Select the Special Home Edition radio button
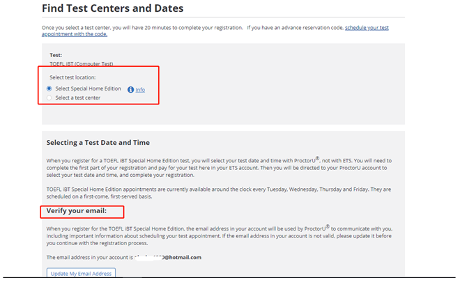The width and height of the screenshot is (460, 287). (49, 88)
